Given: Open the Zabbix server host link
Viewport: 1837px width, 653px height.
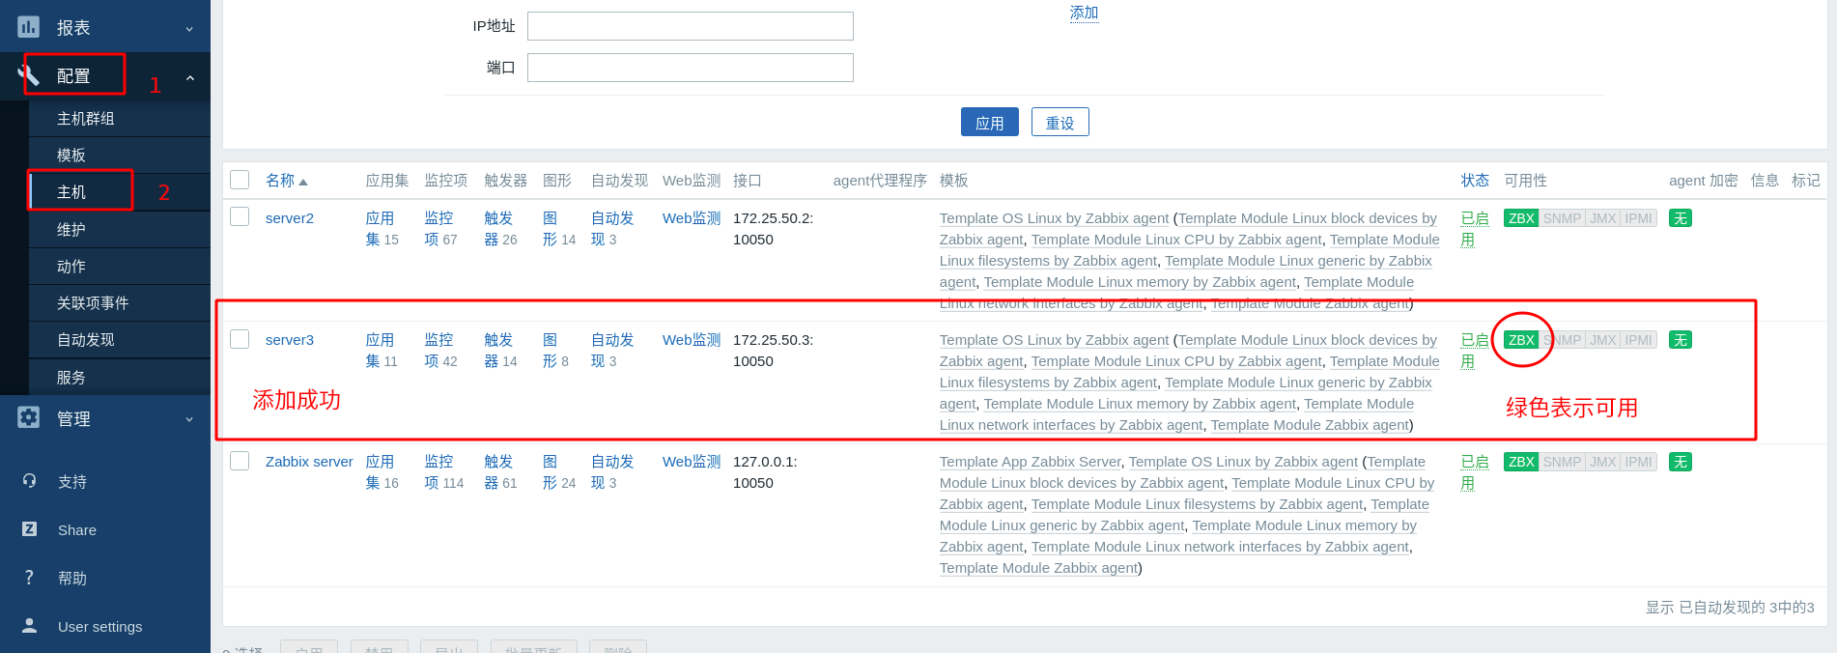Looking at the screenshot, I should tap(309, 462).
